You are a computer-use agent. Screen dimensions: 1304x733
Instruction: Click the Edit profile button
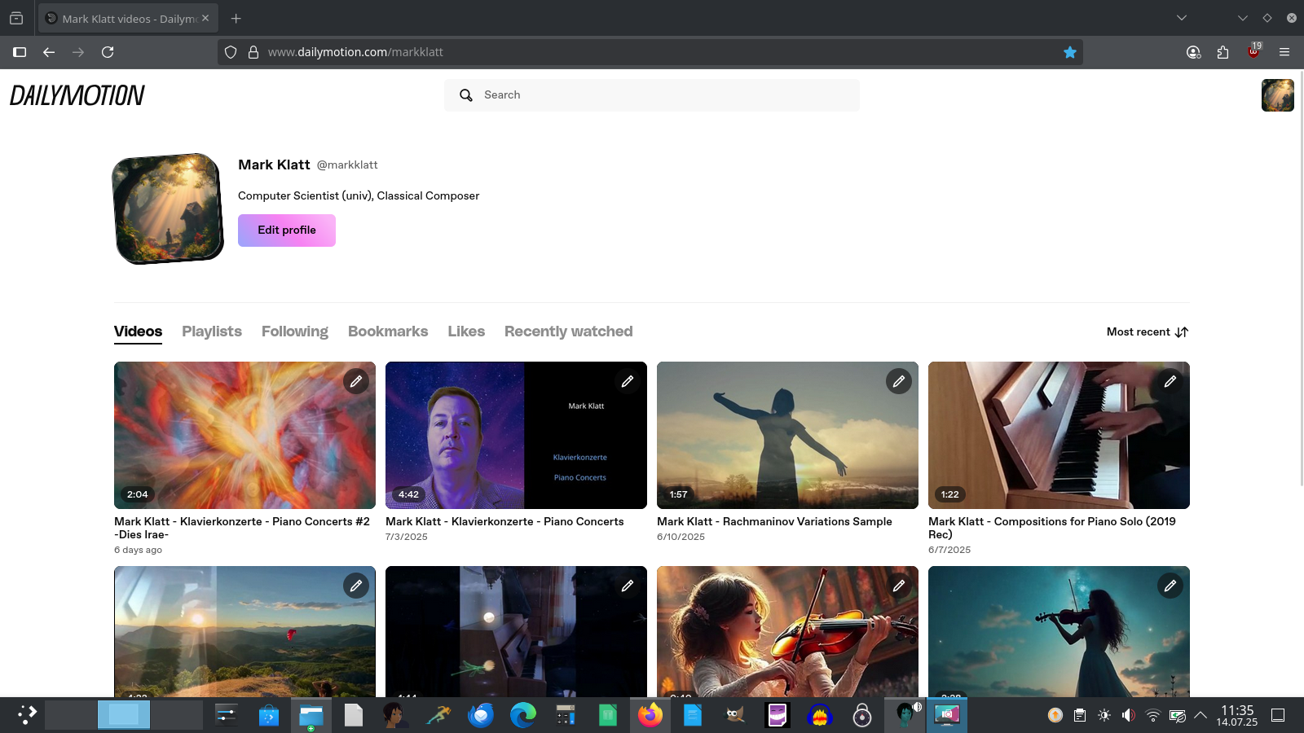287,230
